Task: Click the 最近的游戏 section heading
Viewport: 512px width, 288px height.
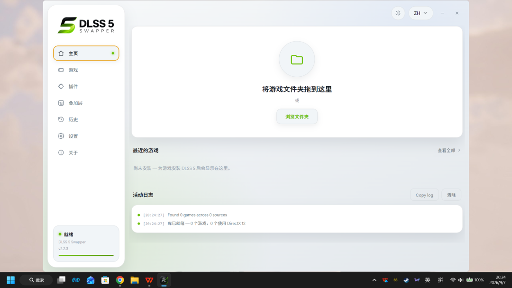Action: click(x=146, y=150)
